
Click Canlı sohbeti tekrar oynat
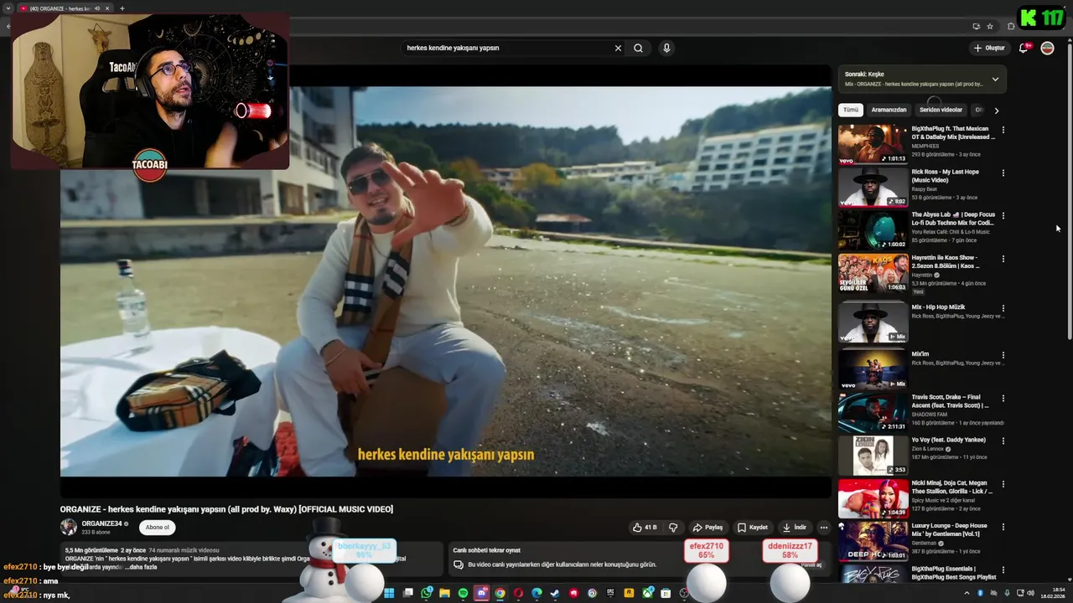487,550
